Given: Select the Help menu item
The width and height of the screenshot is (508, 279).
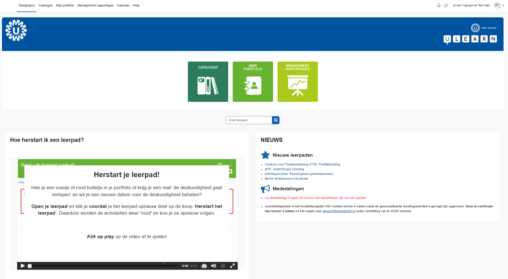Looking at the screenshot, I should point(136,5).
